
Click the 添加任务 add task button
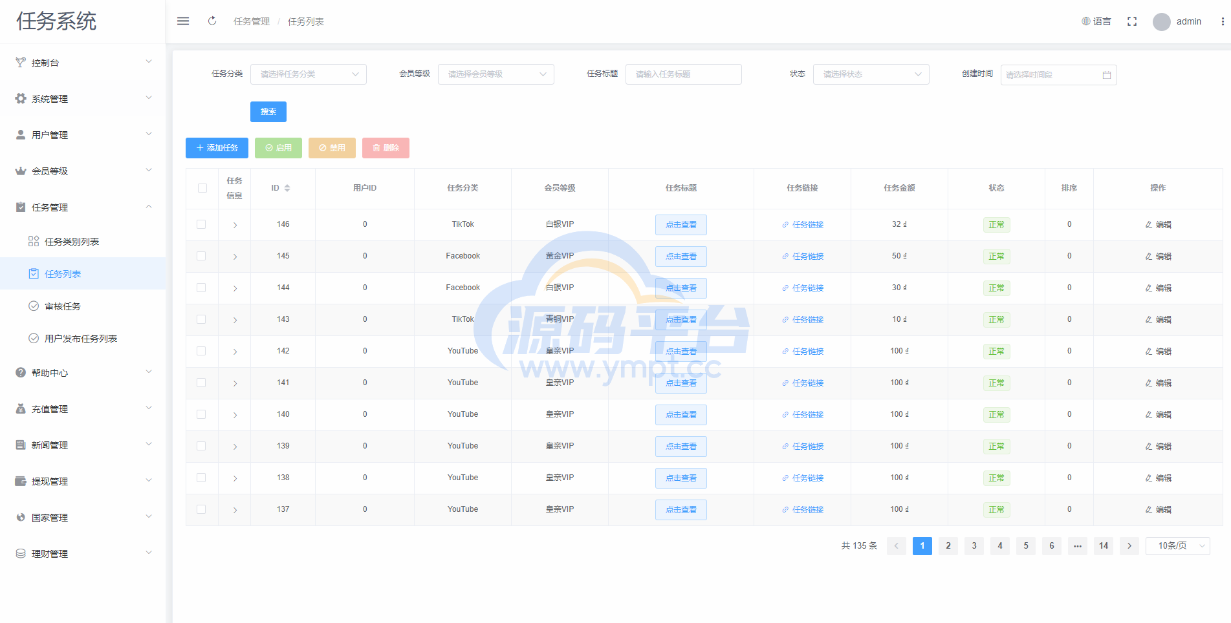pyautogui.click(x=217, y=148)
